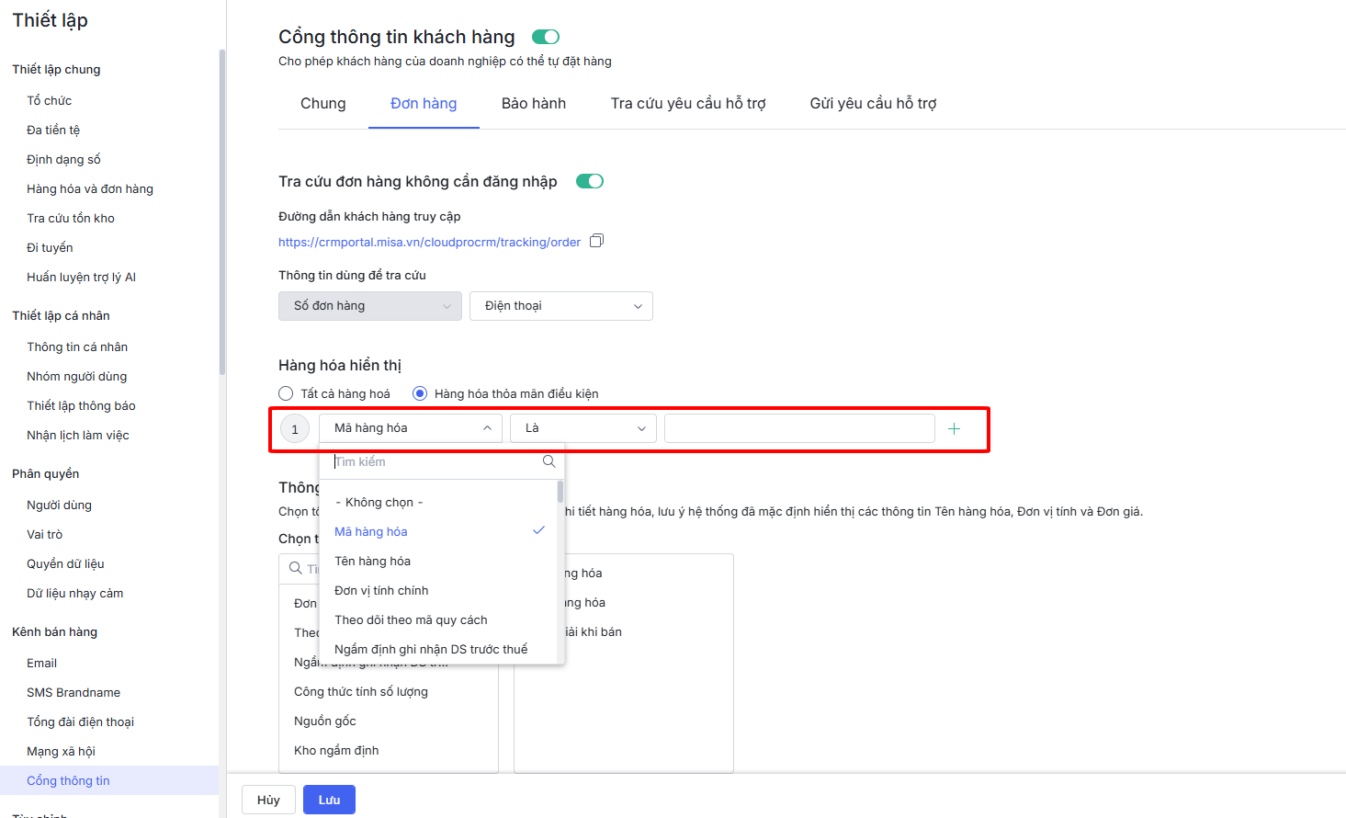Select the Tất cả hàng hoá radio button
The image size is (1346, 818).
287,393
